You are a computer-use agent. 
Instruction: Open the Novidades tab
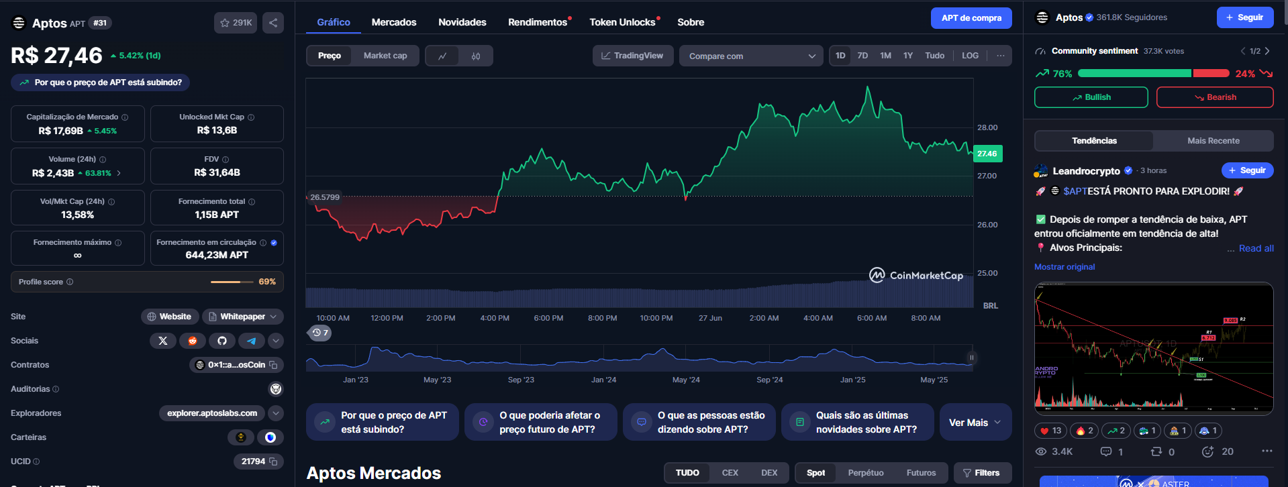[462, 22]
